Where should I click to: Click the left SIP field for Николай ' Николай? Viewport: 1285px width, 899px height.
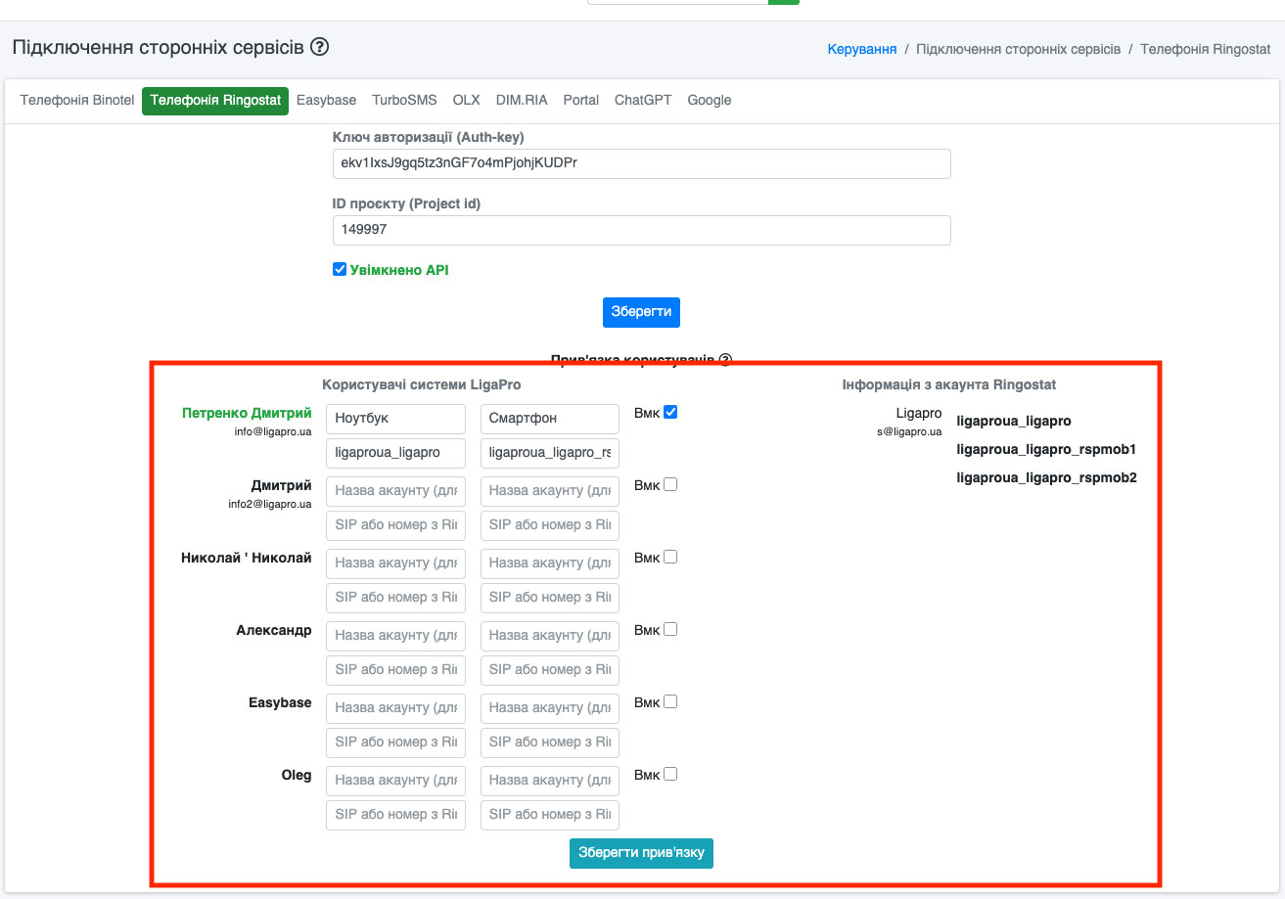[395, 598]
